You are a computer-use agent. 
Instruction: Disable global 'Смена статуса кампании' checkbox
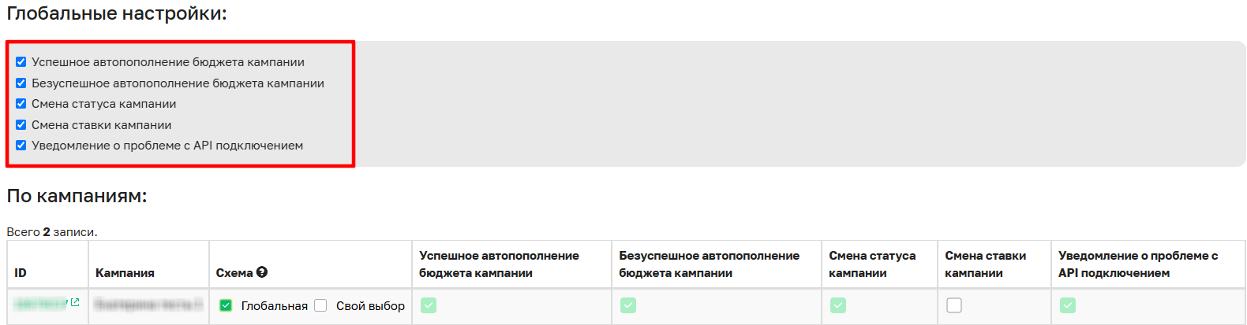(21, 104)
